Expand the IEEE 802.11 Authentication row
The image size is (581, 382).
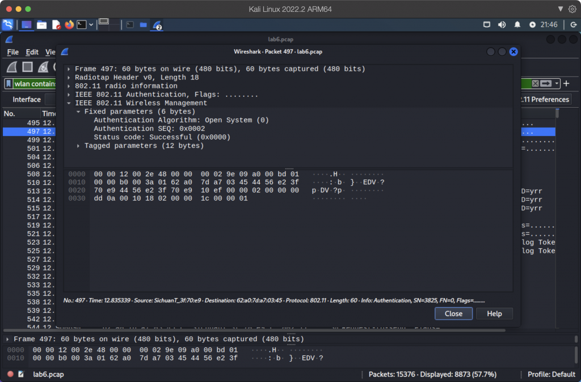pyautogui.click(x=69, y=95)
